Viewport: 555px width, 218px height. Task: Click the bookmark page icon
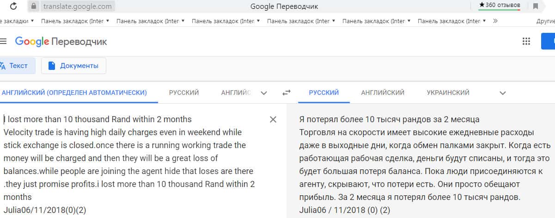[536, 6]
